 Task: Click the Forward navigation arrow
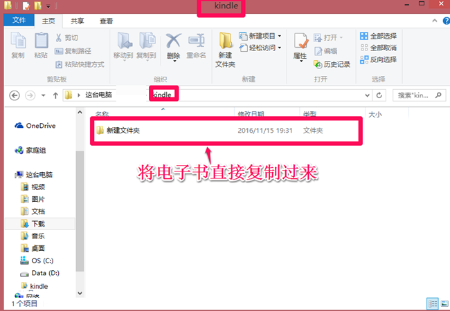click(x=30, y=95)
